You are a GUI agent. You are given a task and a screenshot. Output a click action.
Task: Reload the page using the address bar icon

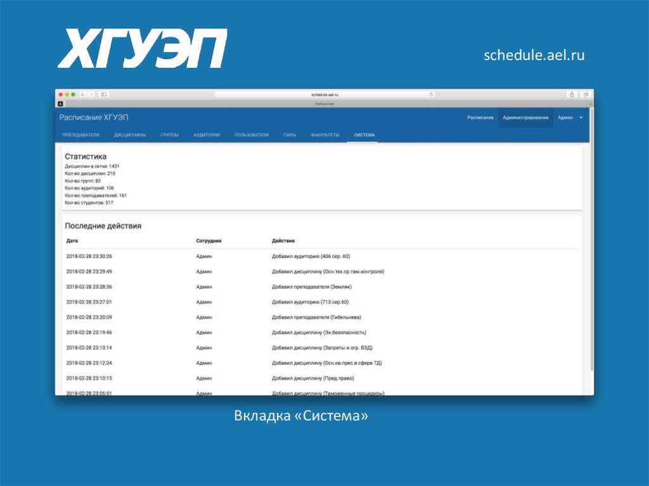click(x=431, y=94)
